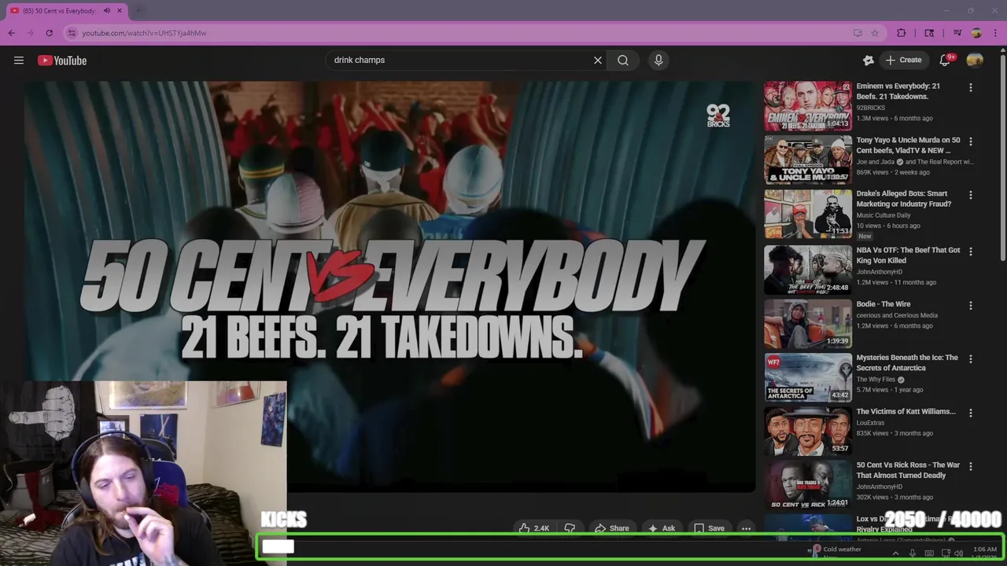View site information icon in address bar
1007x566 pixels.
pos(72,33)
